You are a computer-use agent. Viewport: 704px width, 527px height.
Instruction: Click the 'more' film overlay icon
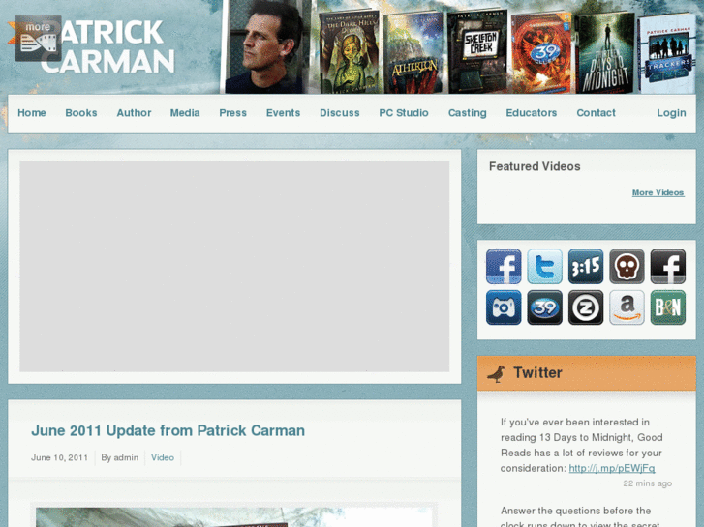tap(38, 38)
